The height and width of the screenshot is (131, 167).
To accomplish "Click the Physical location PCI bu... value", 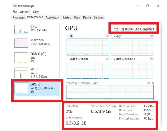I will click(x=148, y=118).
